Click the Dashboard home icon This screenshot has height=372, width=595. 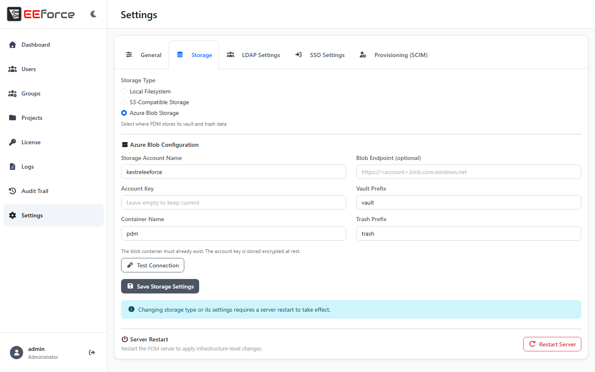[x=12, y=45]
